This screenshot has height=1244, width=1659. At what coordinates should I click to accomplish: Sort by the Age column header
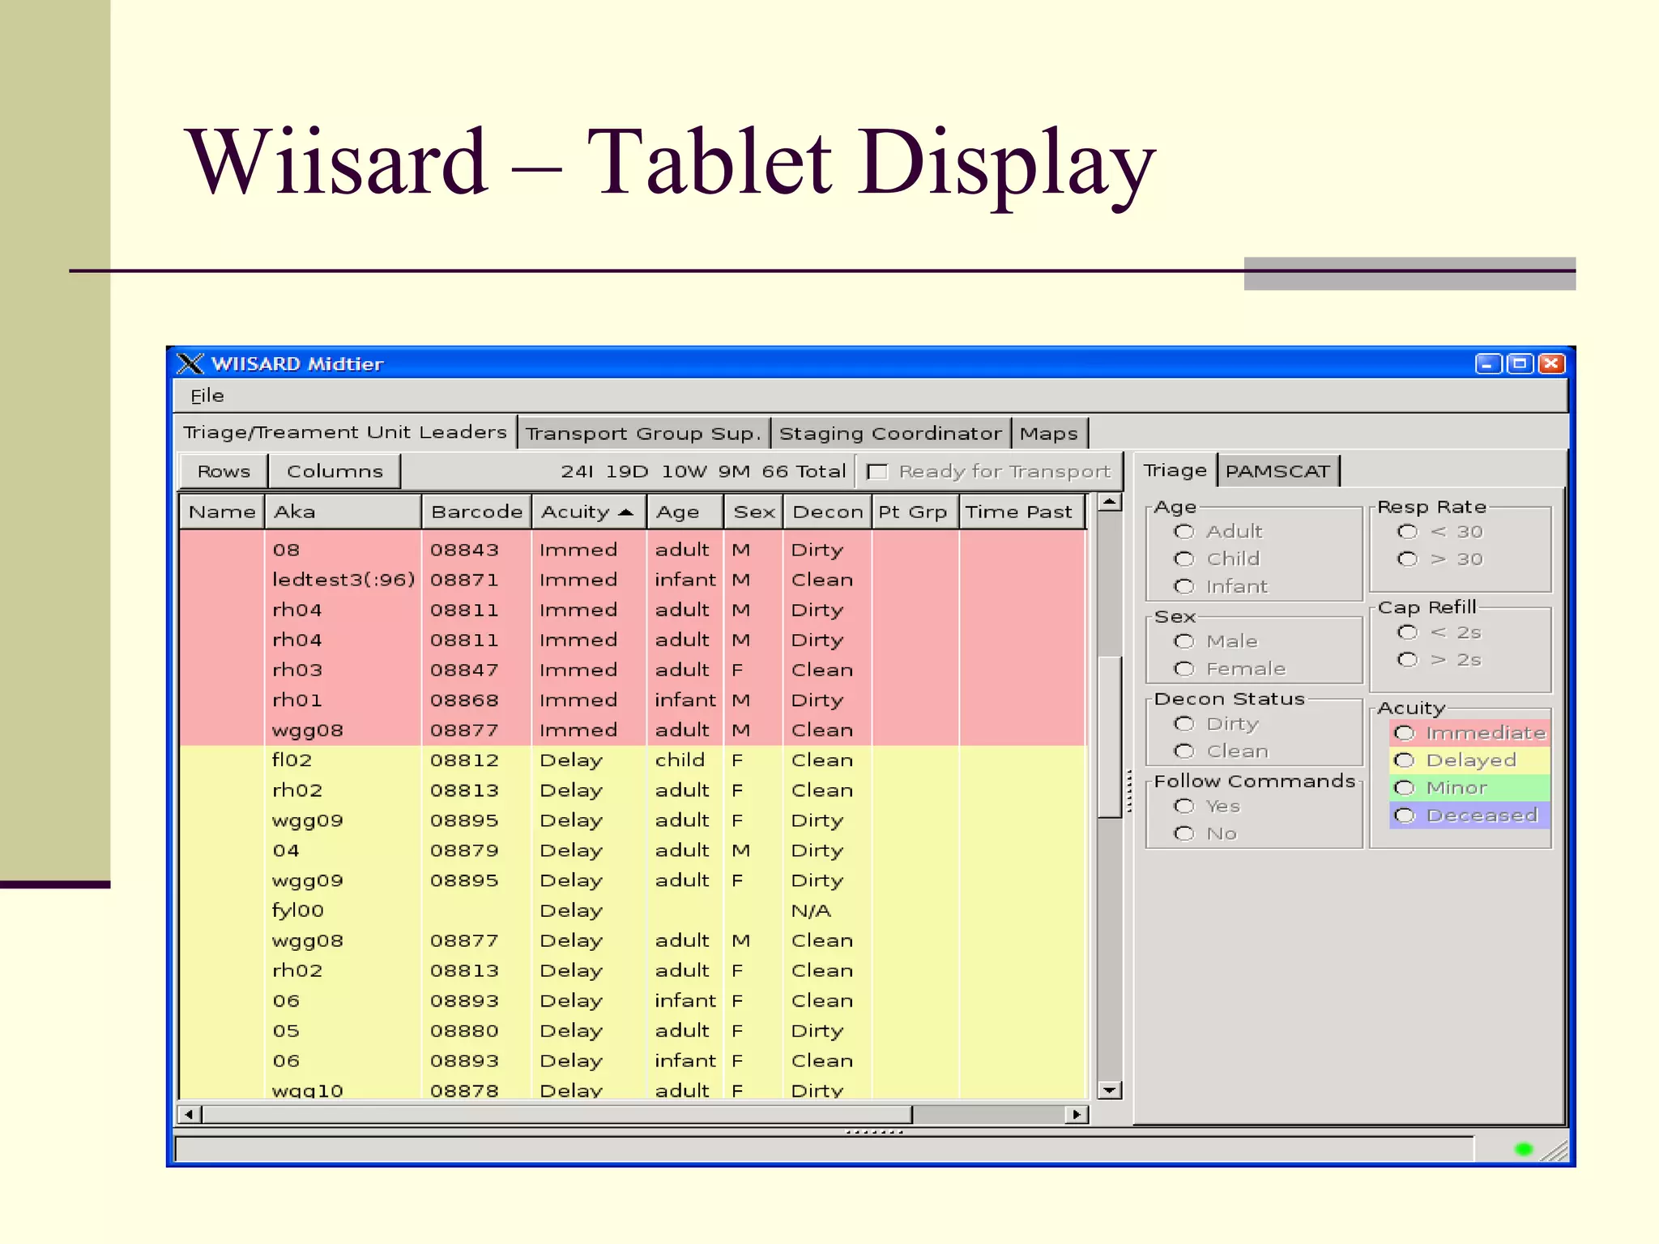click(684, 512)
